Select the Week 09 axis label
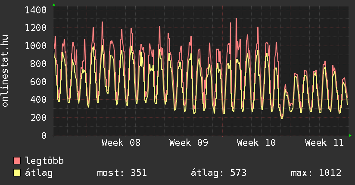Screen dimensions: 355x185 pos(188,143)
